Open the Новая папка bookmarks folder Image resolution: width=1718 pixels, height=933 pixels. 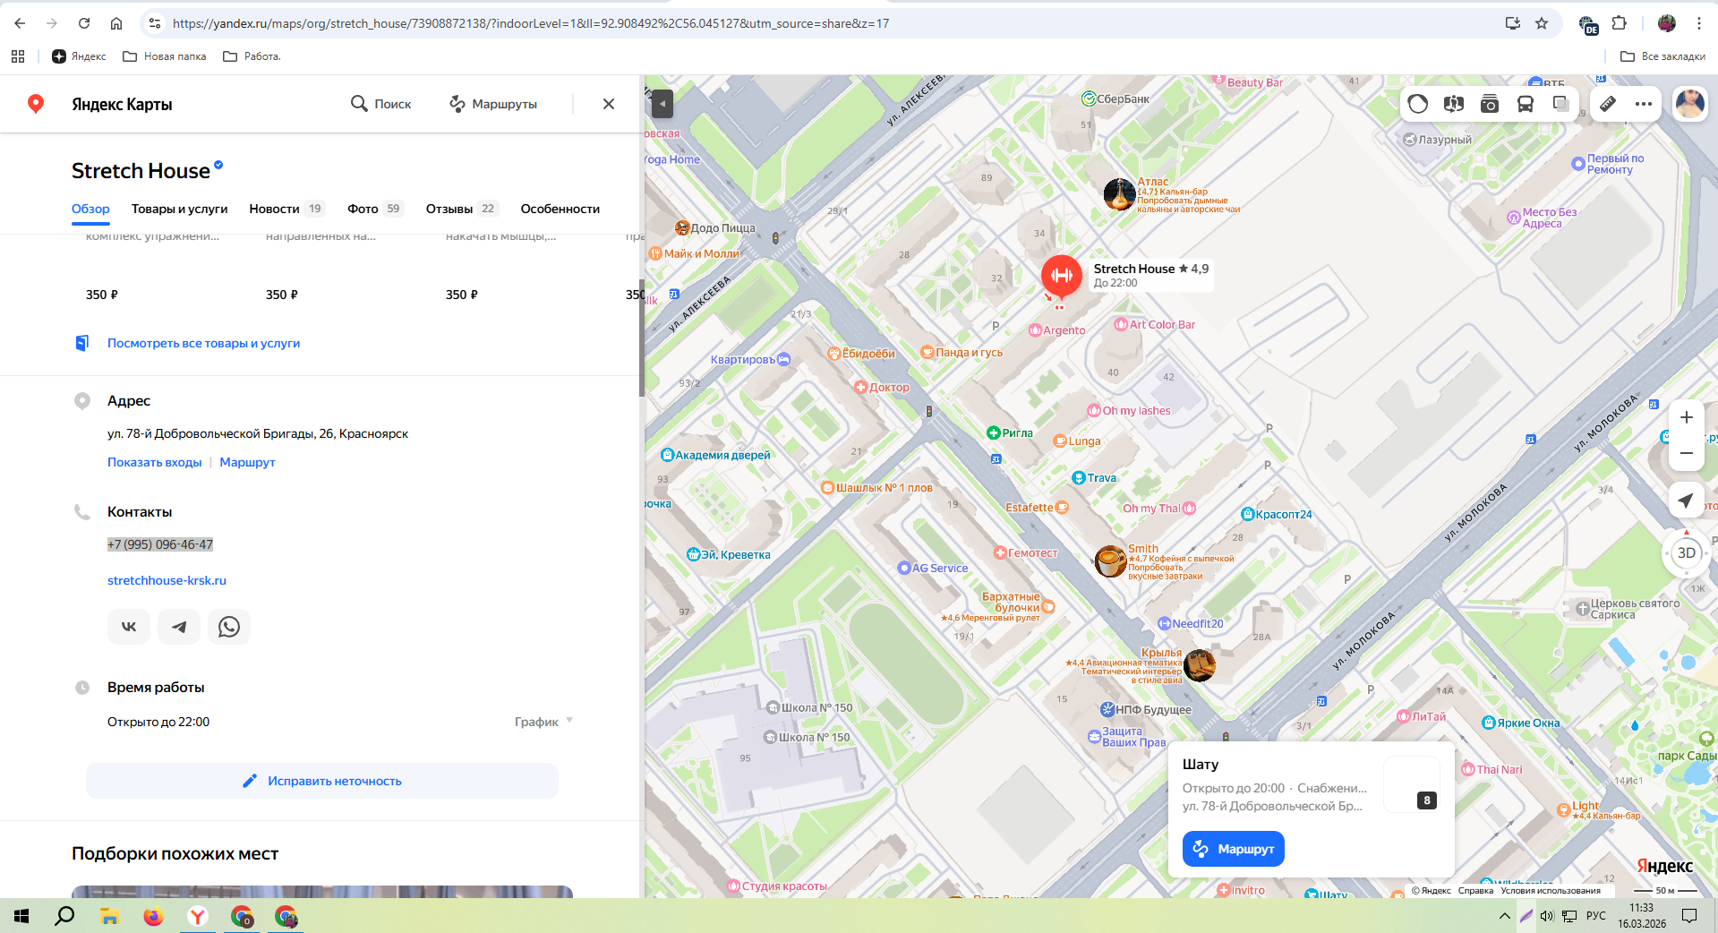(x=165, y=56)
